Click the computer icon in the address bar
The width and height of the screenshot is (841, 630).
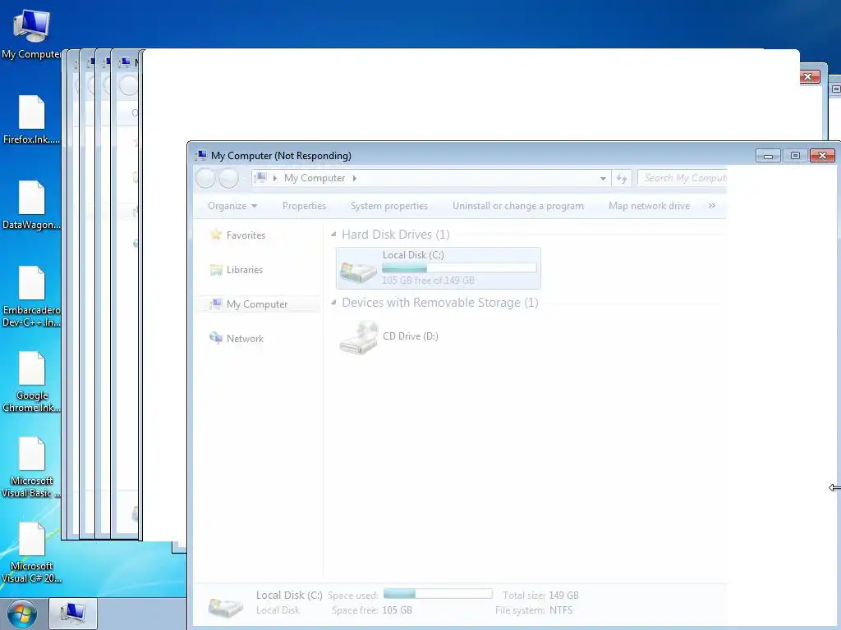point(260,178)
